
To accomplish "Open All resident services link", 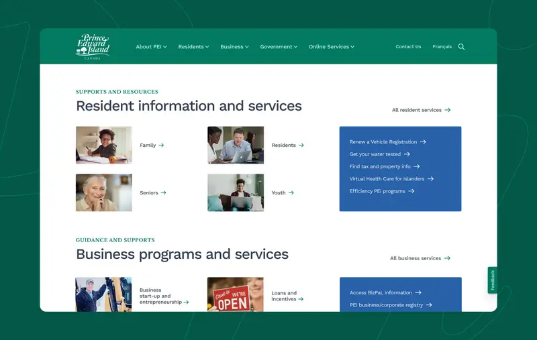I will pos(417,110).
